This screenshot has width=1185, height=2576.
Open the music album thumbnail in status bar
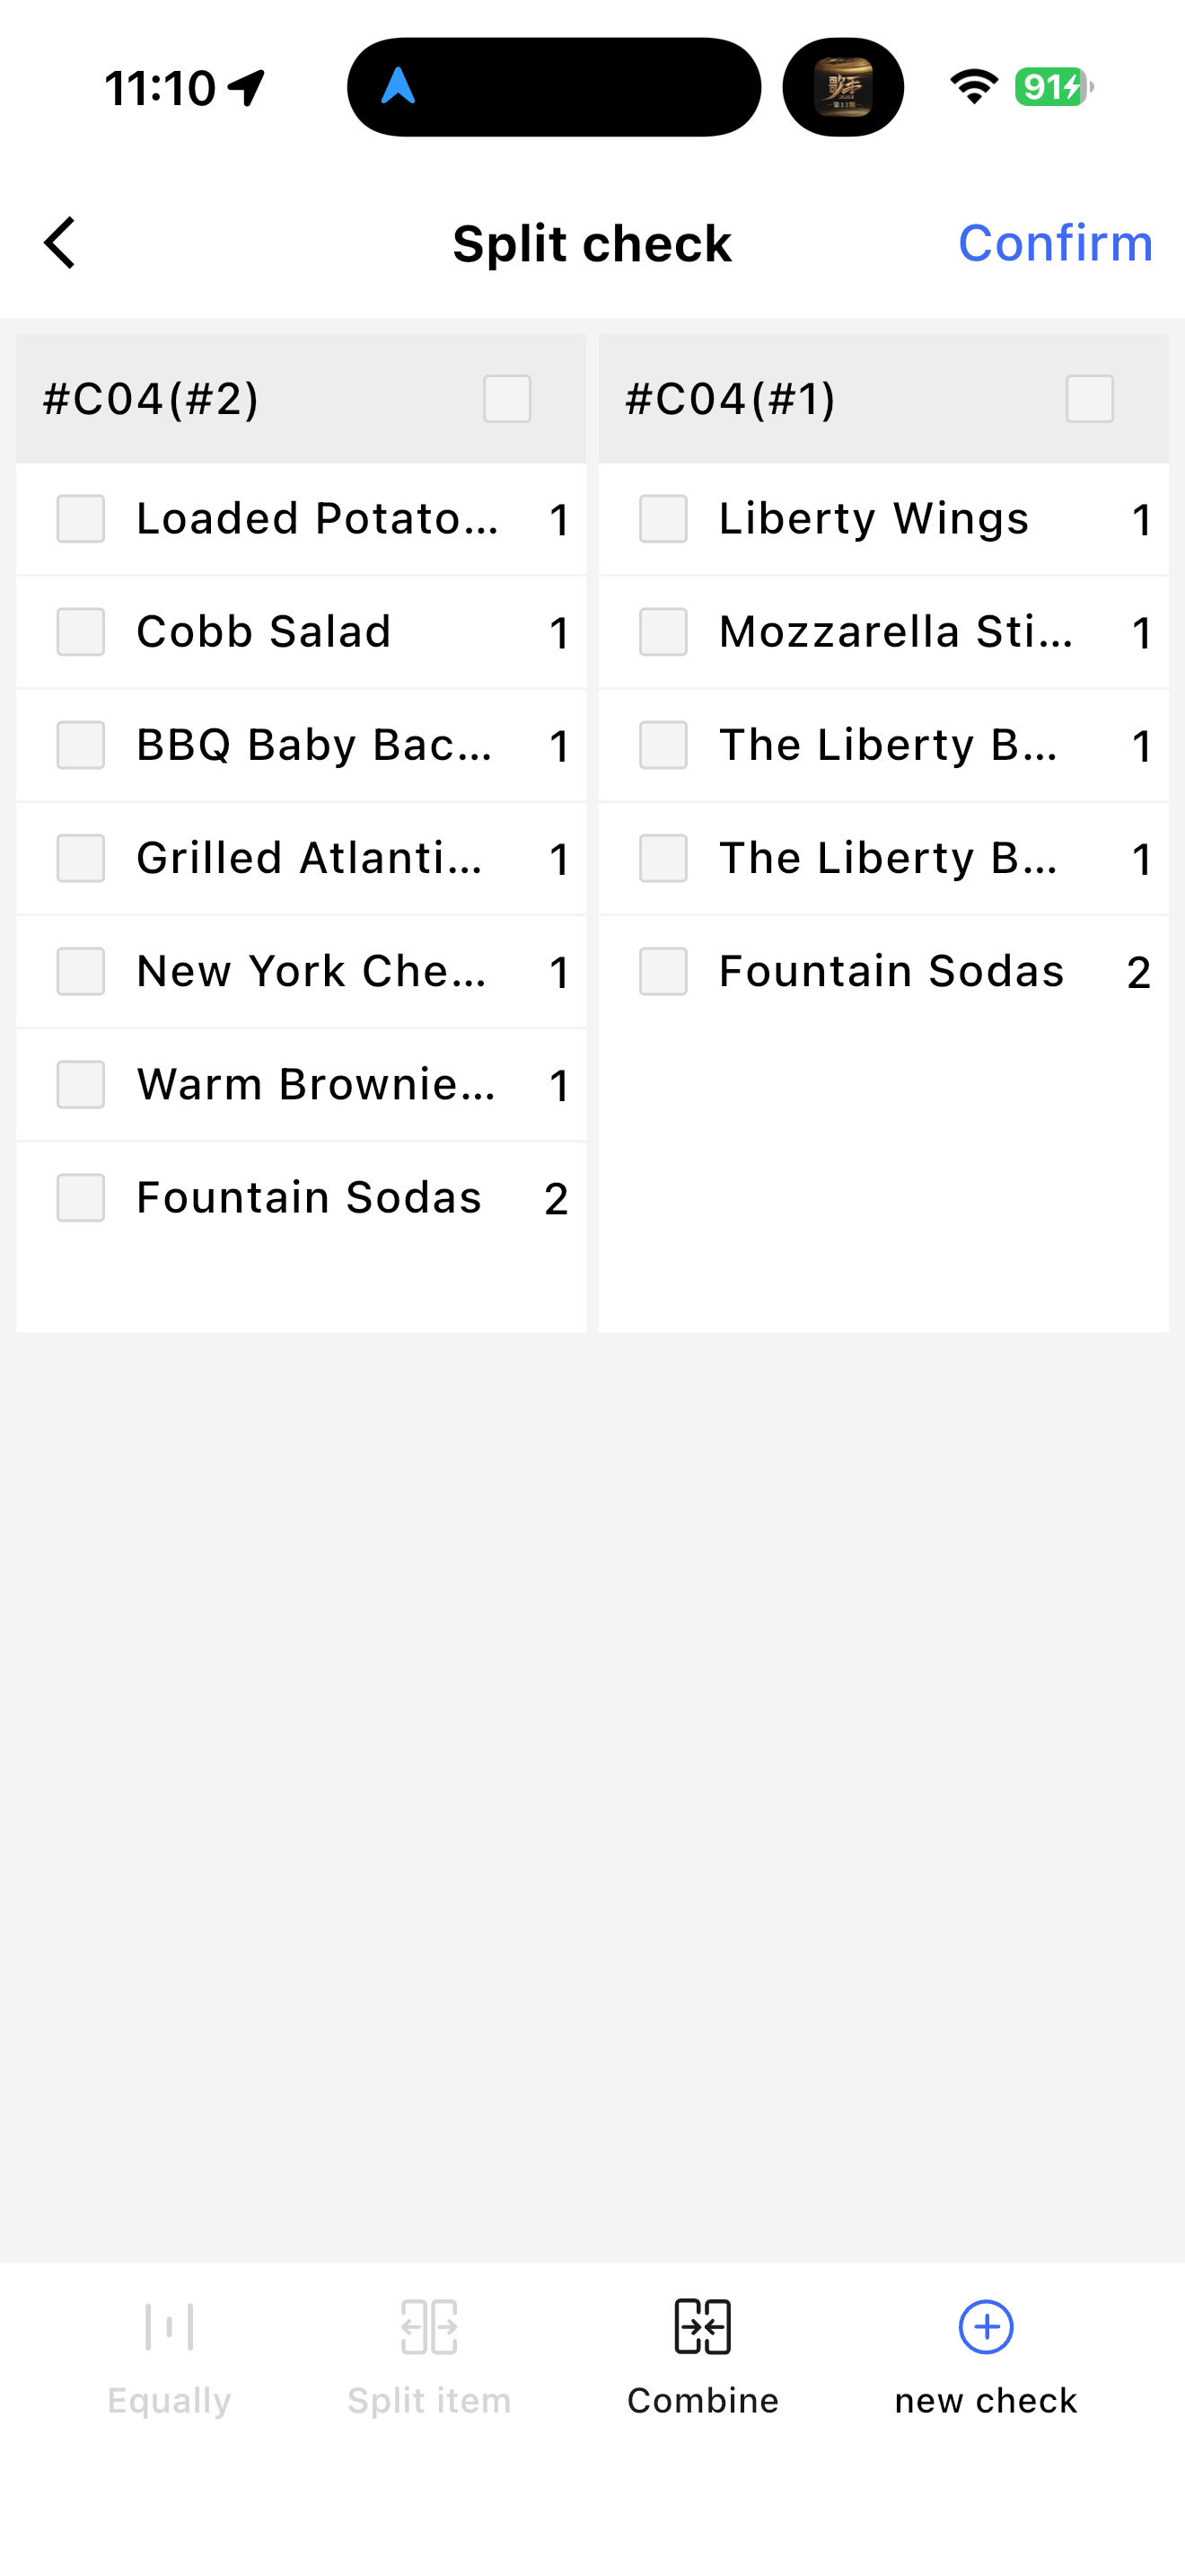click(x=843, y=87)
